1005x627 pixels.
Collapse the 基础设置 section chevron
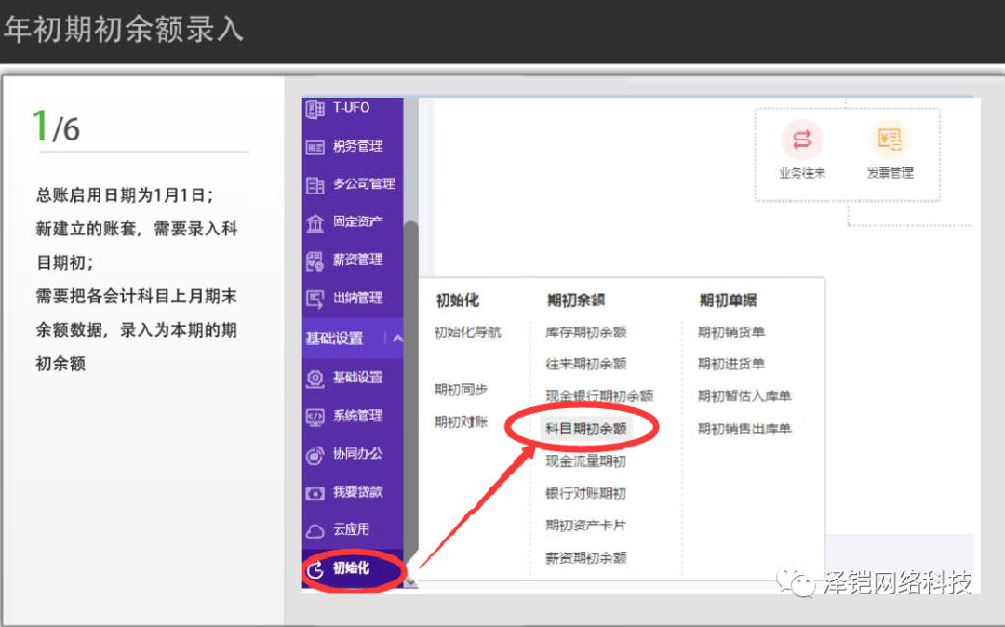pyautogui.click(x=397, y=339)
